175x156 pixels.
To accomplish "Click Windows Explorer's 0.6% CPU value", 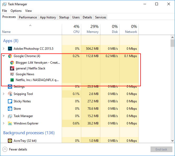I will [x=76, y=123].
